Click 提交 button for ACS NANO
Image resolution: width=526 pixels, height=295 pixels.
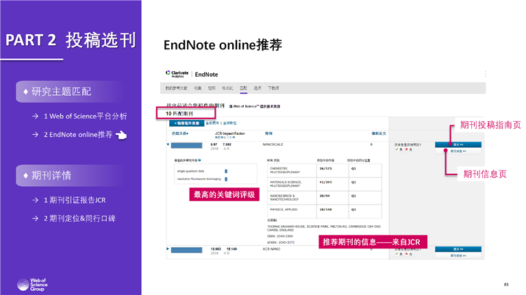click(458, 249)
